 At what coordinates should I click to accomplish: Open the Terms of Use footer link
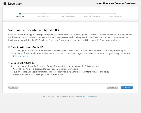pos(80,96)
